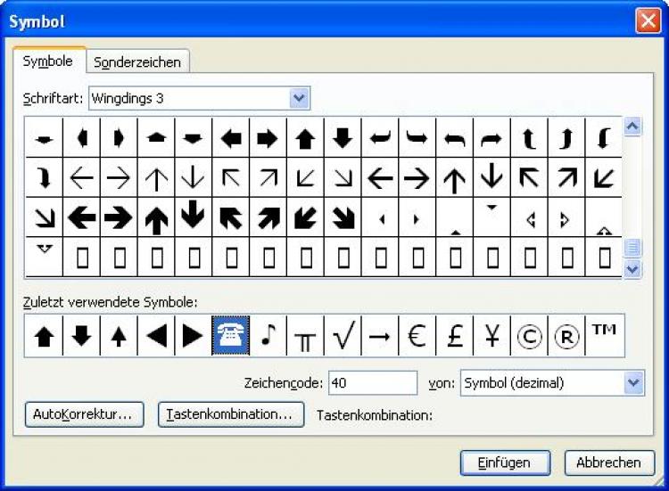Pick the musical note symbol

268,336
